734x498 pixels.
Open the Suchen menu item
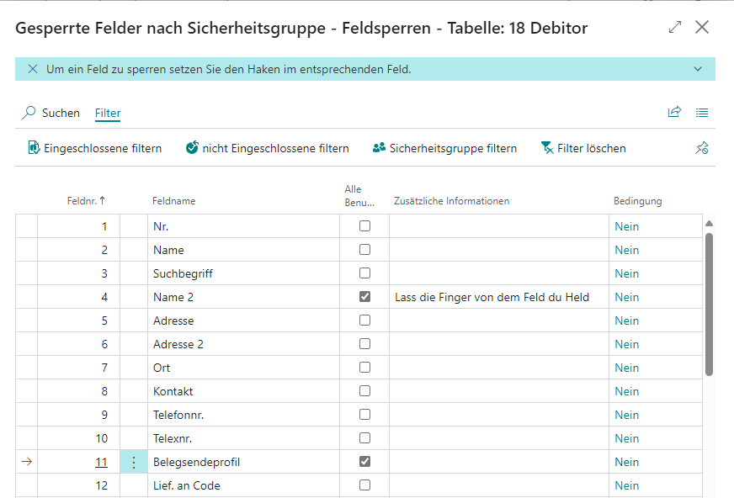[x=61, y=113]
